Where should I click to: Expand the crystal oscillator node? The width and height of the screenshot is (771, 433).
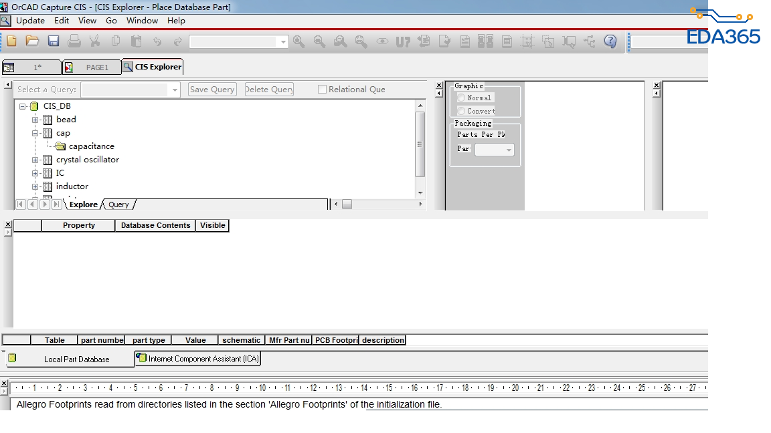click(35, 160)
